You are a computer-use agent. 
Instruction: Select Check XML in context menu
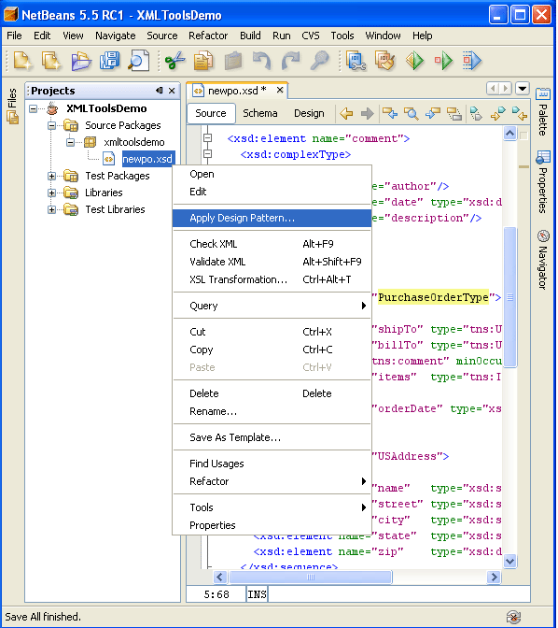pyautogui.click(x=272, y=244)
